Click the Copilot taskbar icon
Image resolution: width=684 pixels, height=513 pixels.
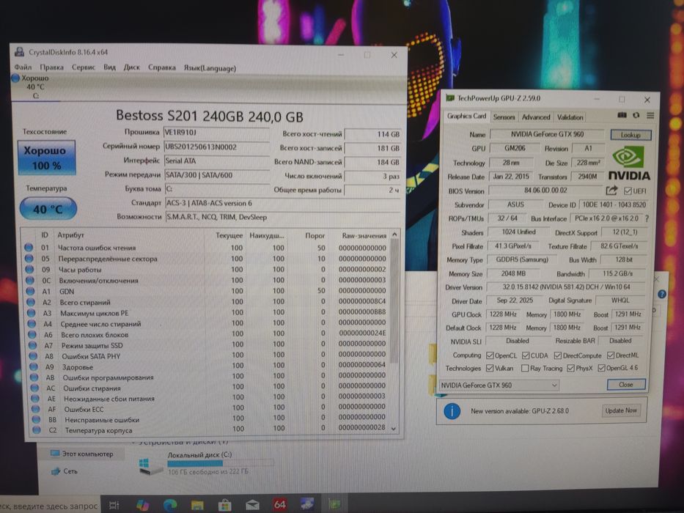[142, 505]
